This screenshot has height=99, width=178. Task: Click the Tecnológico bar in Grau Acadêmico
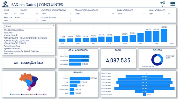(x=79, y=56)
